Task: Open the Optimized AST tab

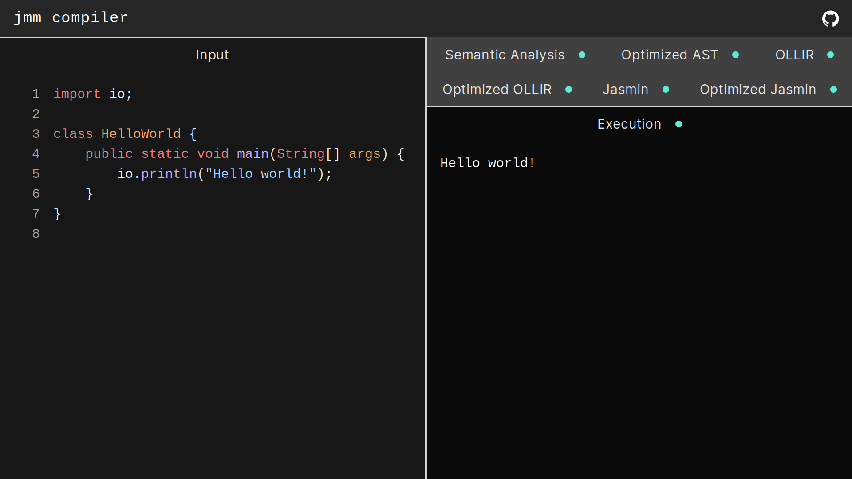Action: click(x=669, y=55)
